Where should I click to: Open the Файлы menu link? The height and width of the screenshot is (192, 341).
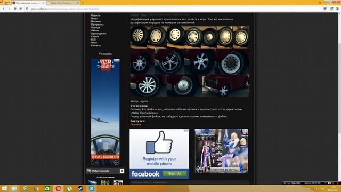click(x=95, y=31)
